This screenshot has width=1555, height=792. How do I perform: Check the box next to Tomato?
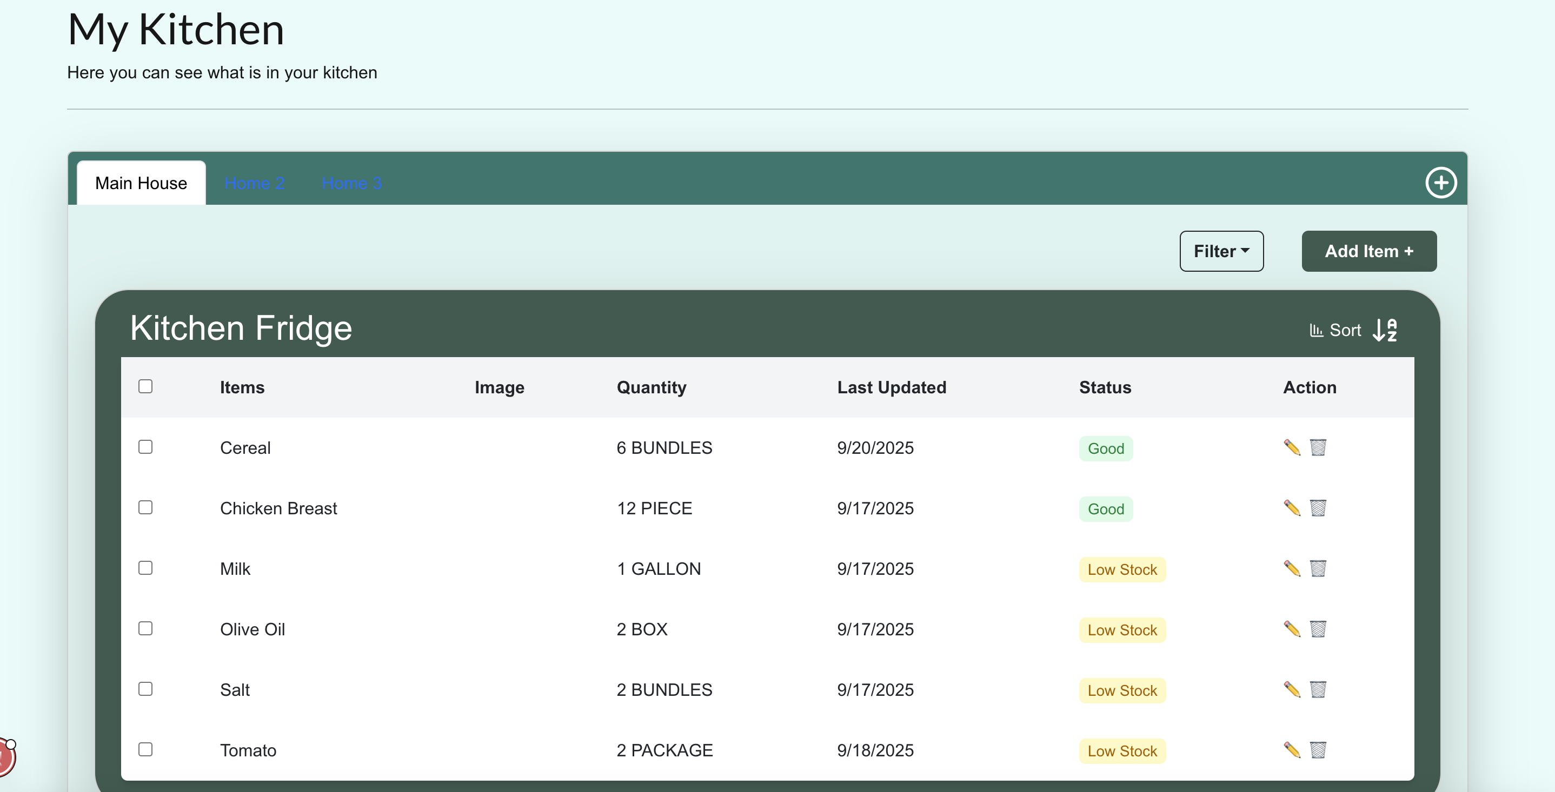(145, 749)
